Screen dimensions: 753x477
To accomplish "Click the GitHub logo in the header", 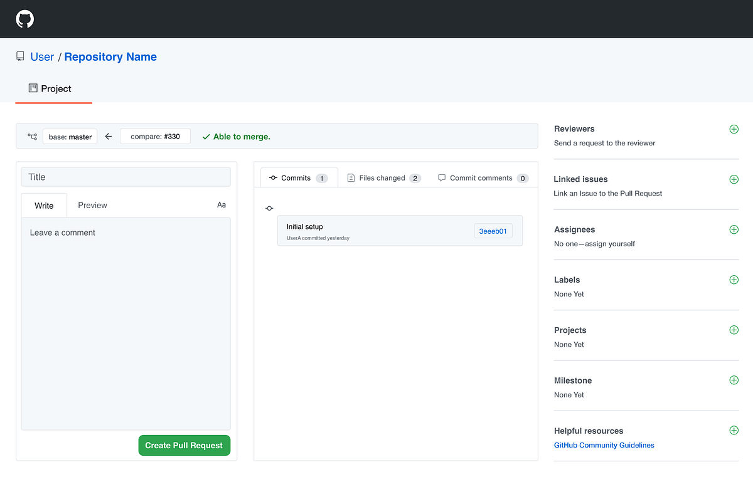I will (24, 19).
